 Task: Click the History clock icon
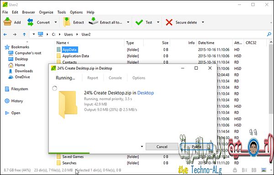[7, 101]
